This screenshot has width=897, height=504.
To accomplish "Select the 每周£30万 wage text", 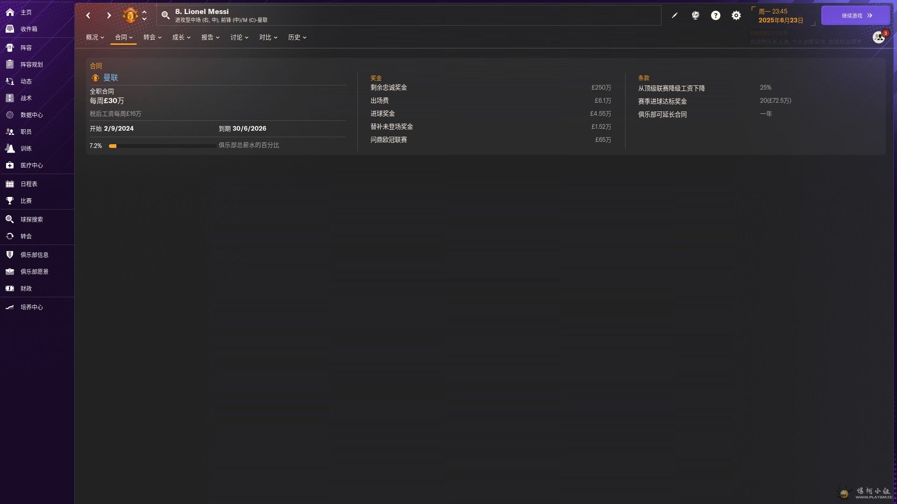I will (x=107, y=101).
